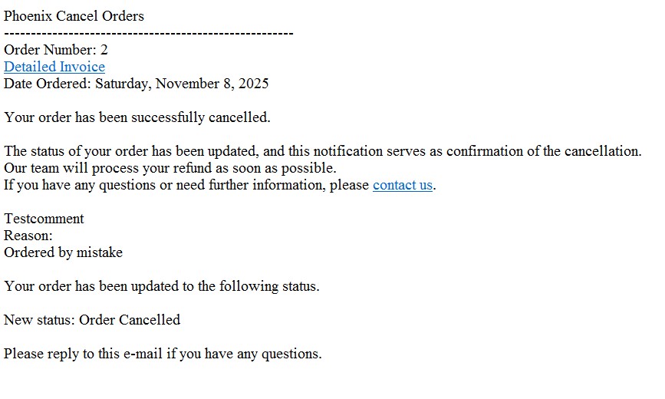Click 'Your order has been updated' sentence

tap(162, 286)
